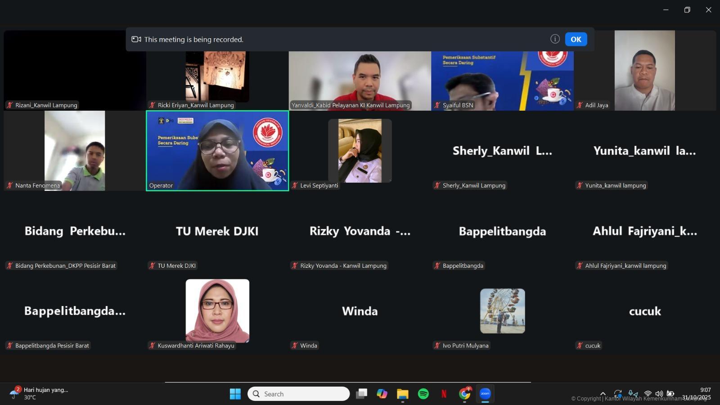Switch to the Zoom taskbar icon
The width and height of the screenshot is (720, 405).
[485, 394]
